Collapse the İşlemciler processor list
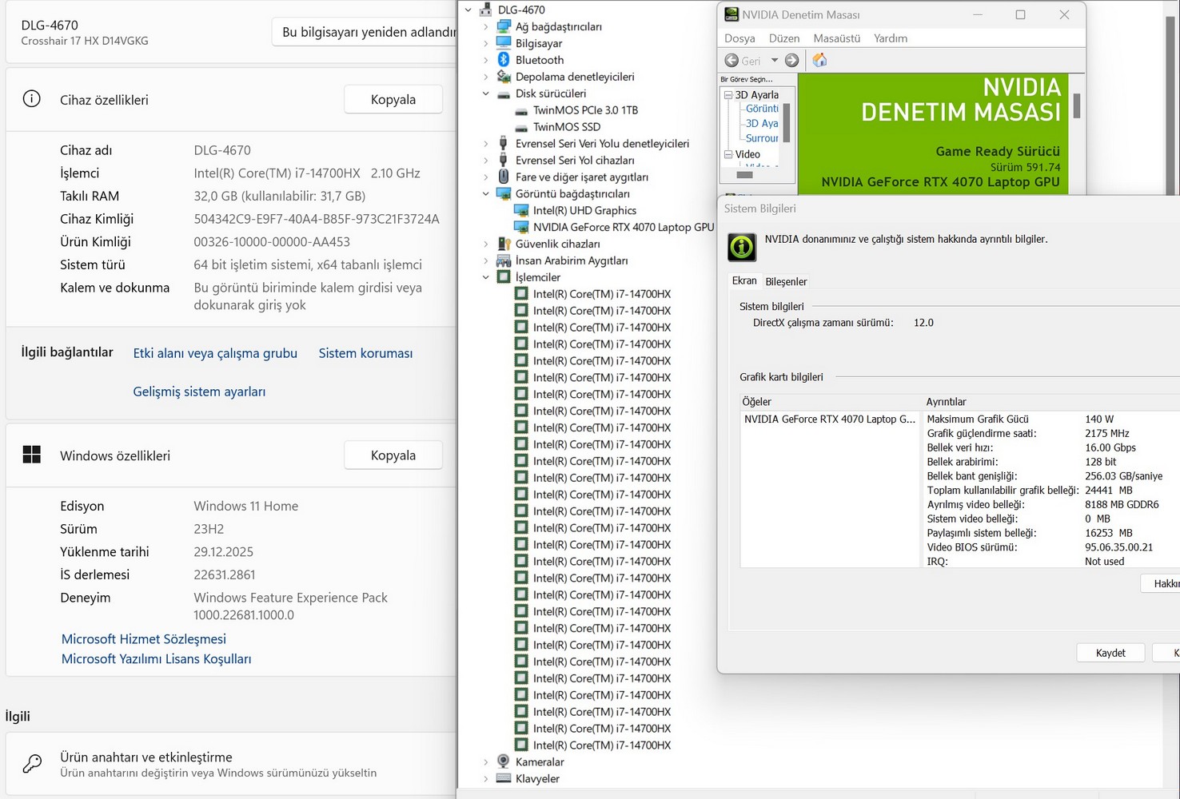This screenshot has width=1180, height=799. pyautogui.click(x=486, y=277)
